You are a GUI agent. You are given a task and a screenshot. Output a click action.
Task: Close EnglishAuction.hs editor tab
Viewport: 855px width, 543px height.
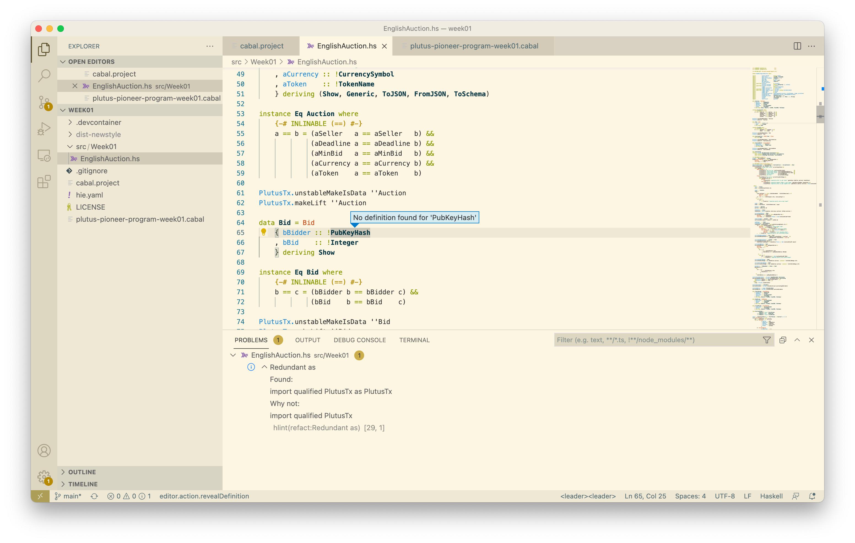click(384, 46)
